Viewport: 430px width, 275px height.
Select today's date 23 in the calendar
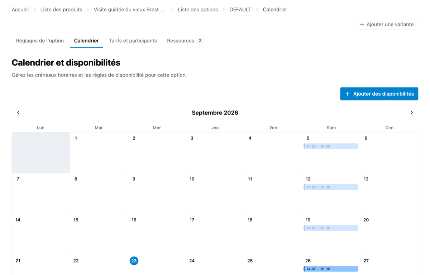pyautogui.click(x=134, y=261)
